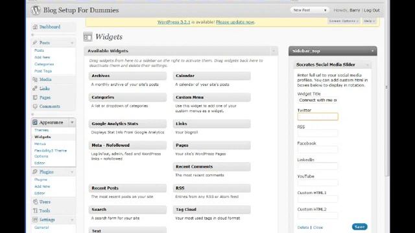
Task: Open the Categories submenu link under Posts
Action: click(44, 64)
